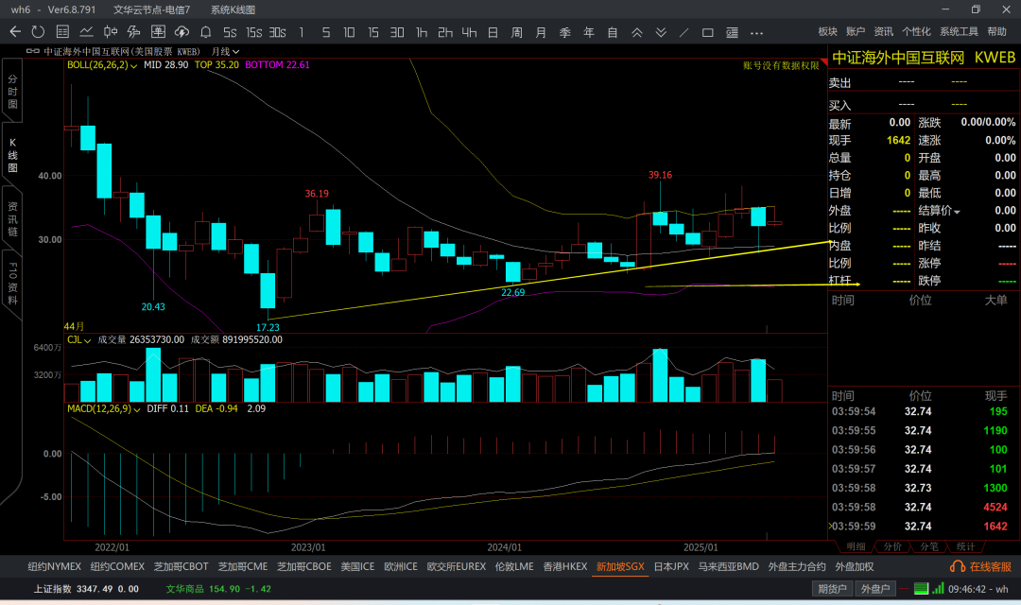Select the 新加坡SGX exchange tab
This screenshot has width=1021, height=605.
click(620, 566)
